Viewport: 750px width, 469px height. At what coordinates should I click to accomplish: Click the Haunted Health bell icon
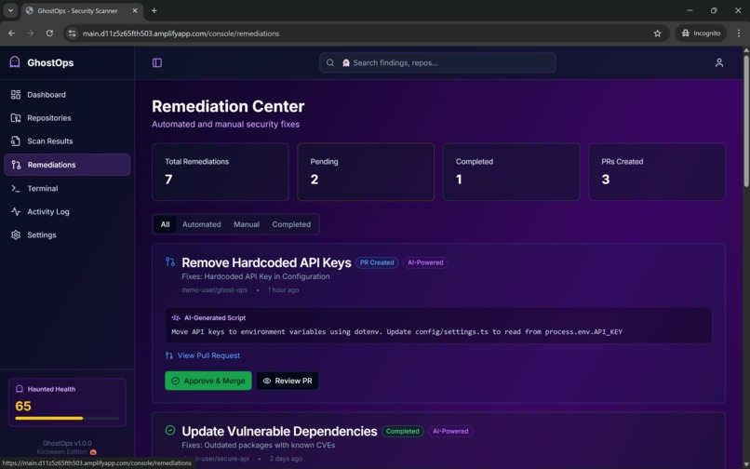[x=20, y=389]
